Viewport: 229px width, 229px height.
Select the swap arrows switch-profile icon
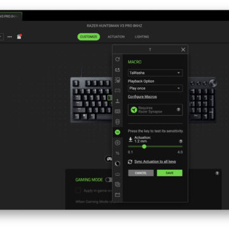point(118,153)
